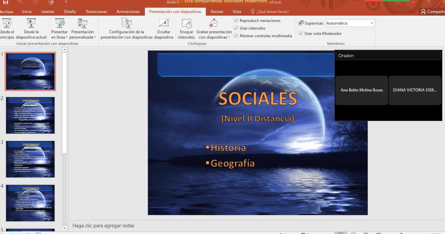Viewport: 445px width, 234px height.
Task: Start slideshow from the beginning icon
Action: pyautogui.click(x=7, y=24)
